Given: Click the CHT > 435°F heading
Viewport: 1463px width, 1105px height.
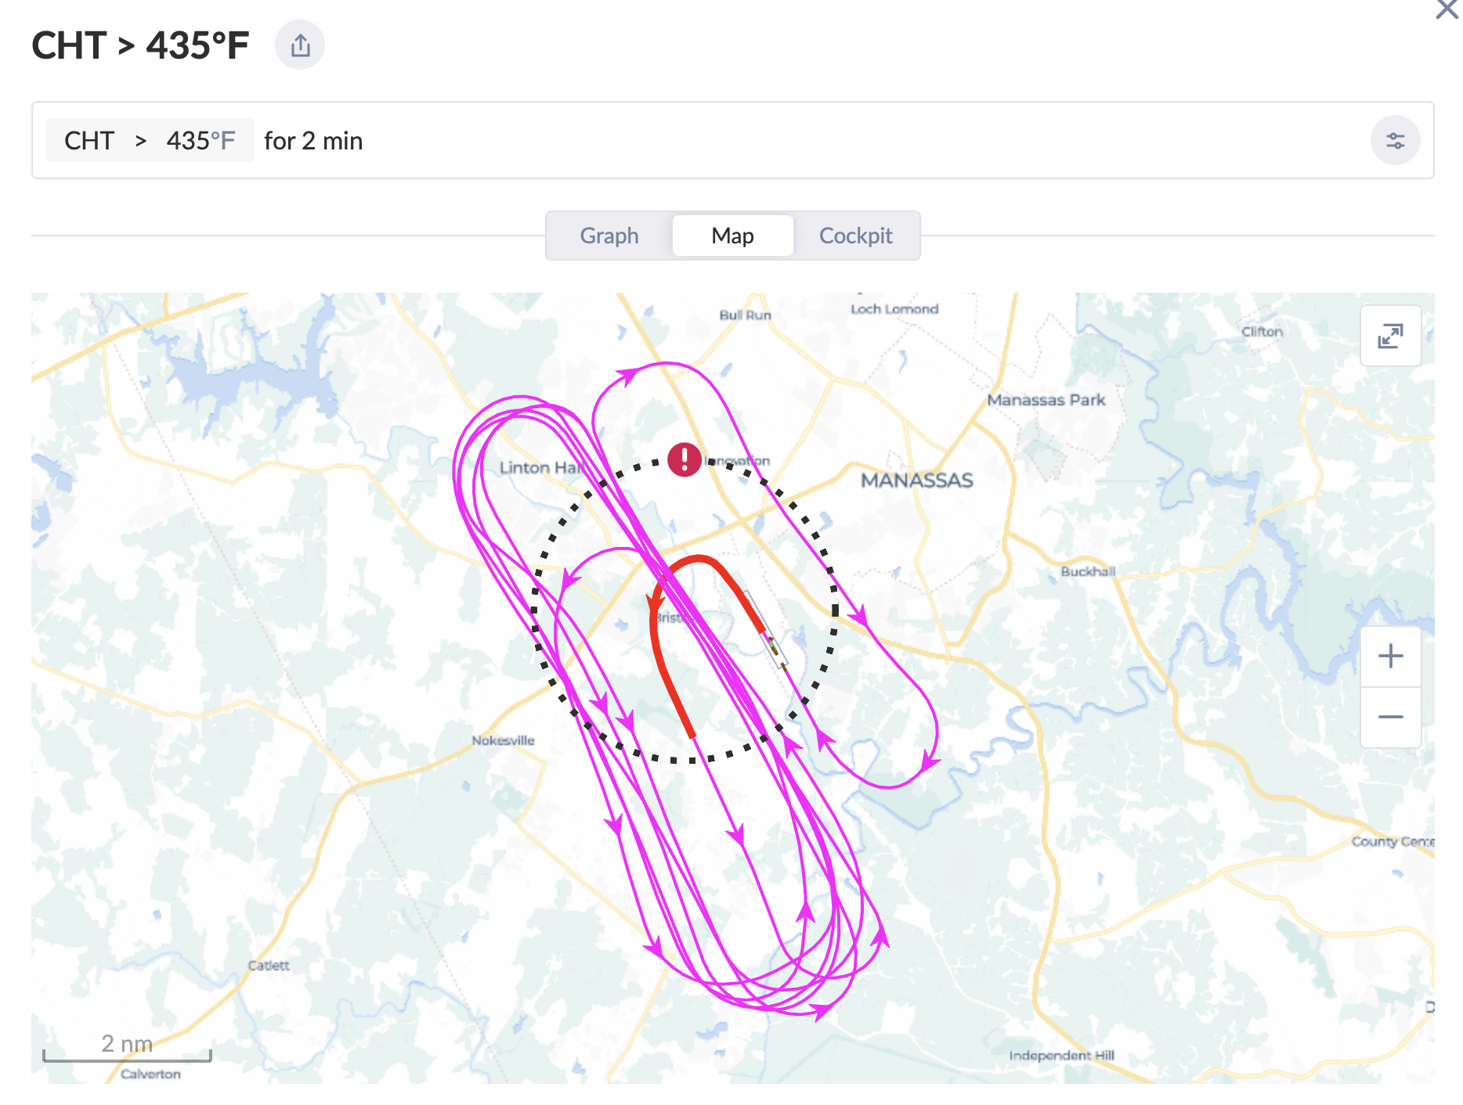Looking at the screenshot, I should tap(139, 45).
